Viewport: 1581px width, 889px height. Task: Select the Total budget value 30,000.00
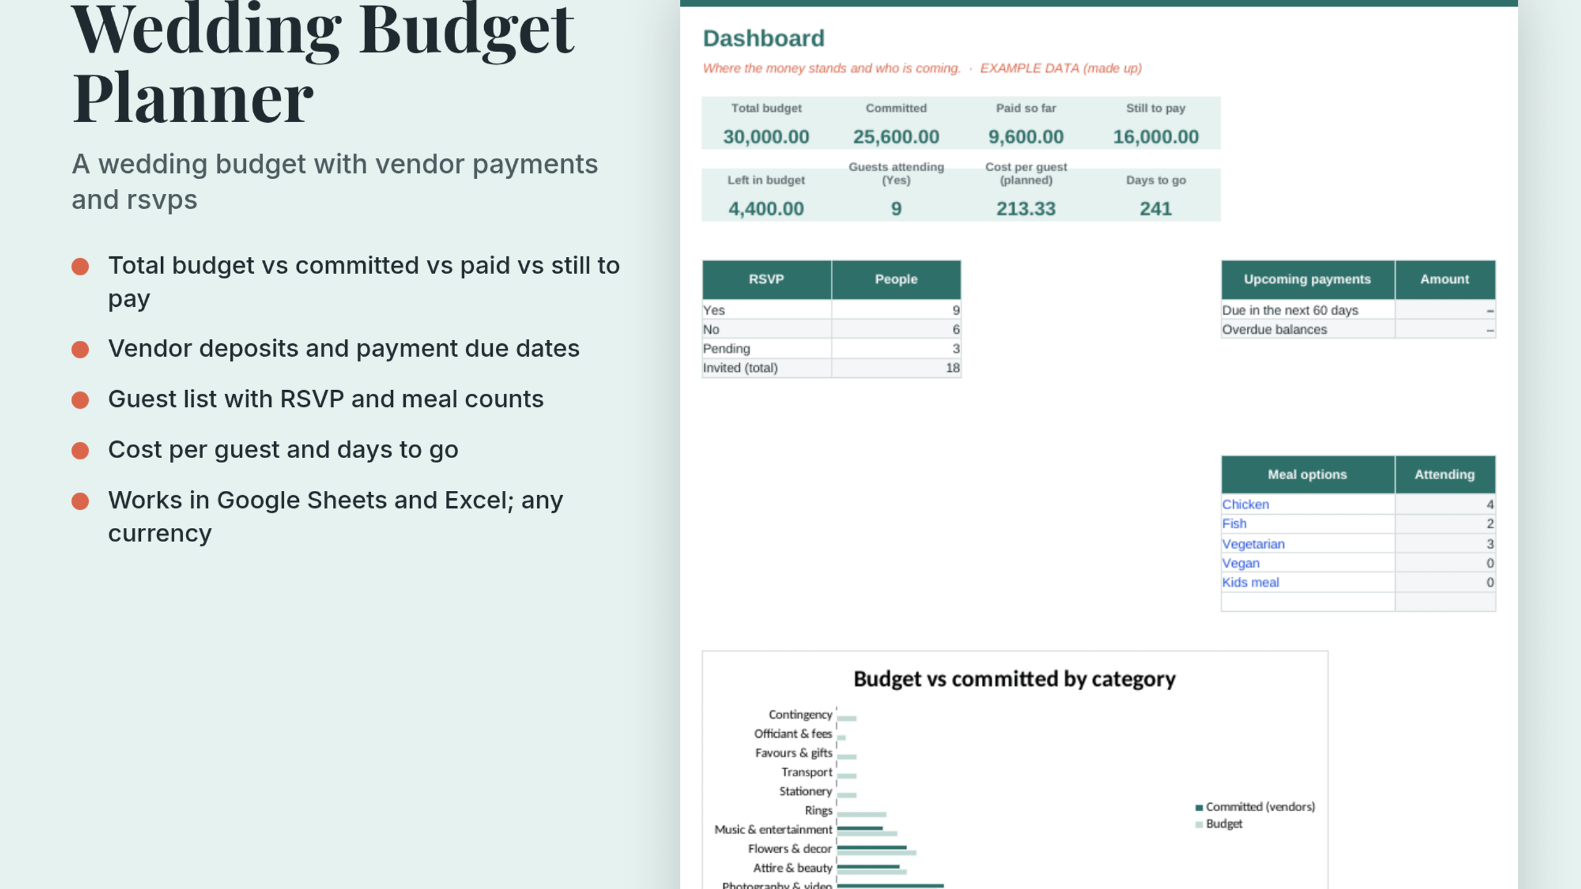pyautogui.click(x=766, y=136)
